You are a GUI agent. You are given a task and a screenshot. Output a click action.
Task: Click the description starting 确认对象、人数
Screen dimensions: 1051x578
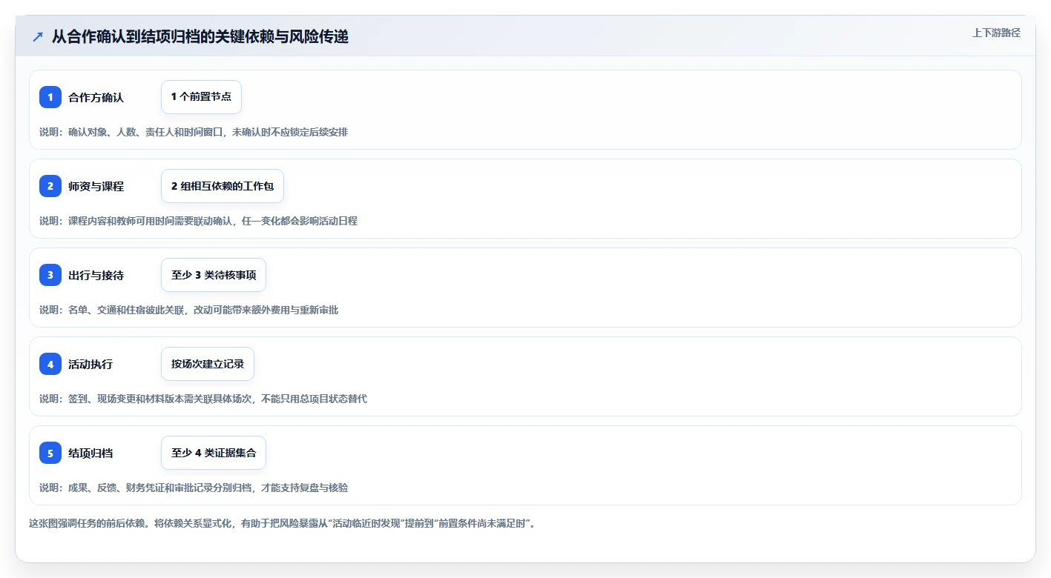[x=194, y=132]
